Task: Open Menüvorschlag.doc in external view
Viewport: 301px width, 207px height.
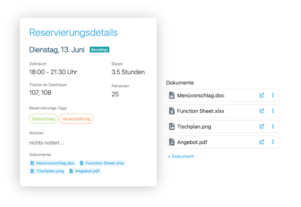Action: pos(262,95)
